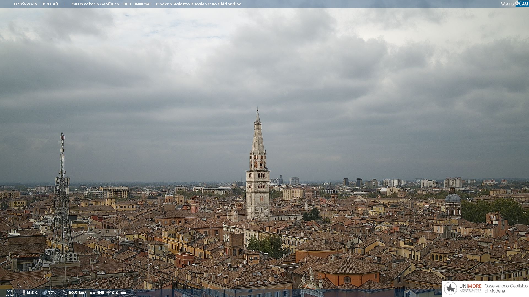Select the 77% humidity reading

coord(52,293)
